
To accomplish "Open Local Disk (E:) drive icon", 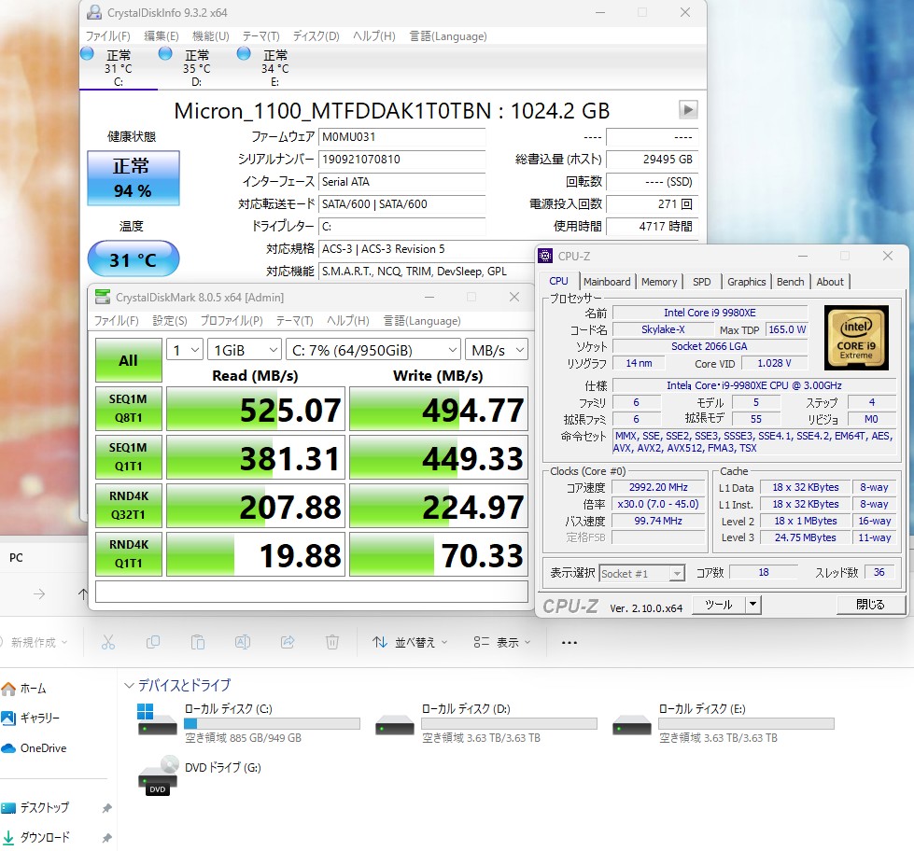I will click(x=632, y=726).
